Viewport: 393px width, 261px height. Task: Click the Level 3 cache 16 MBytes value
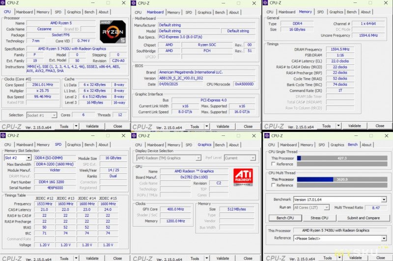(95, 103)
